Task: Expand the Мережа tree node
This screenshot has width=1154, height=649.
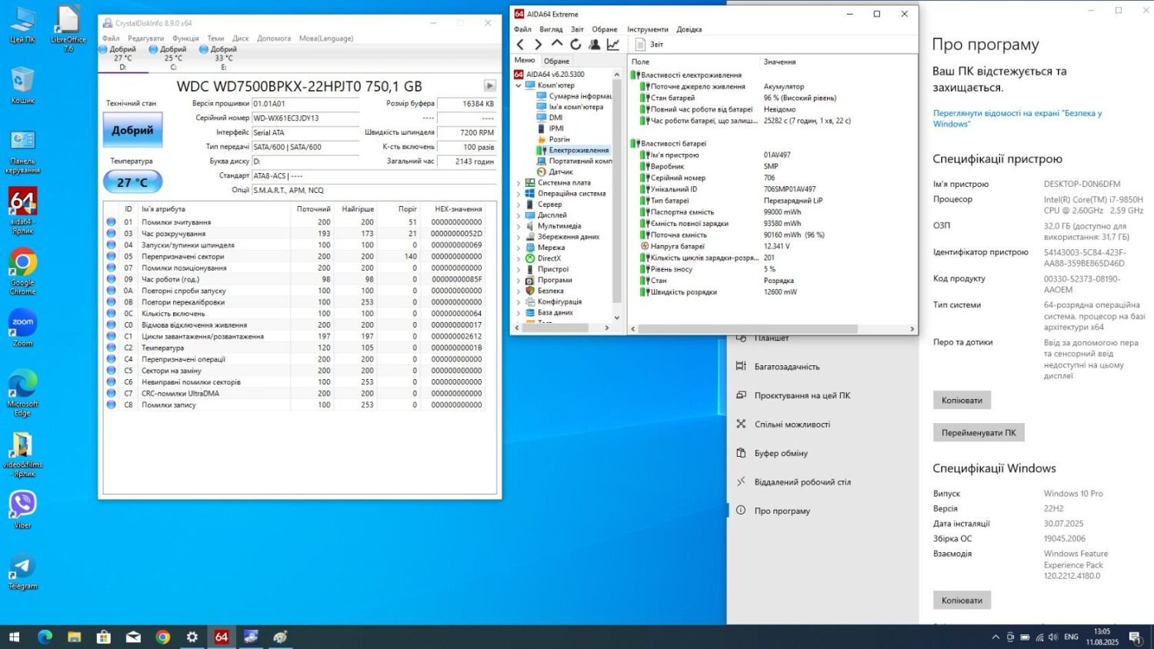Action: click(x=519, y=248)
